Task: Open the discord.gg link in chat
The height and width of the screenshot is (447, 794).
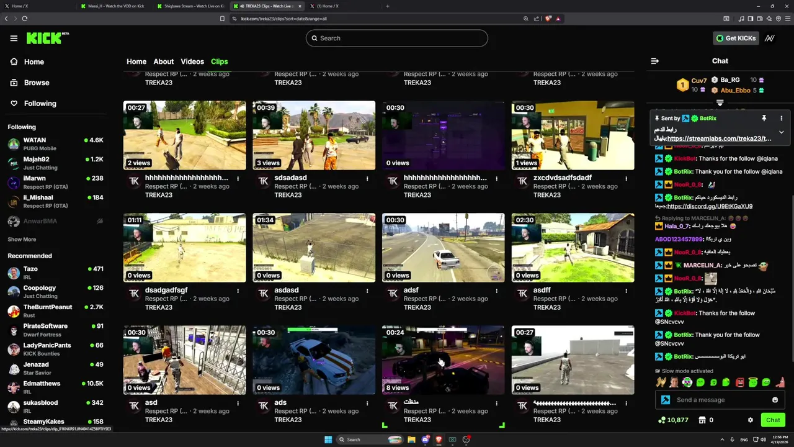Action: point(710,206)
